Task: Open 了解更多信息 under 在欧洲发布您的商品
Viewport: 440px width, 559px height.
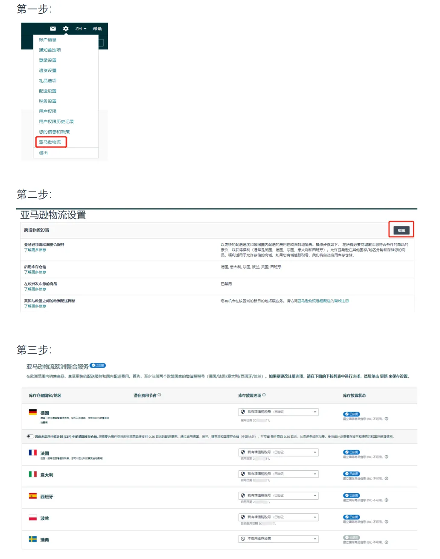Action: [x=35, y=289]
